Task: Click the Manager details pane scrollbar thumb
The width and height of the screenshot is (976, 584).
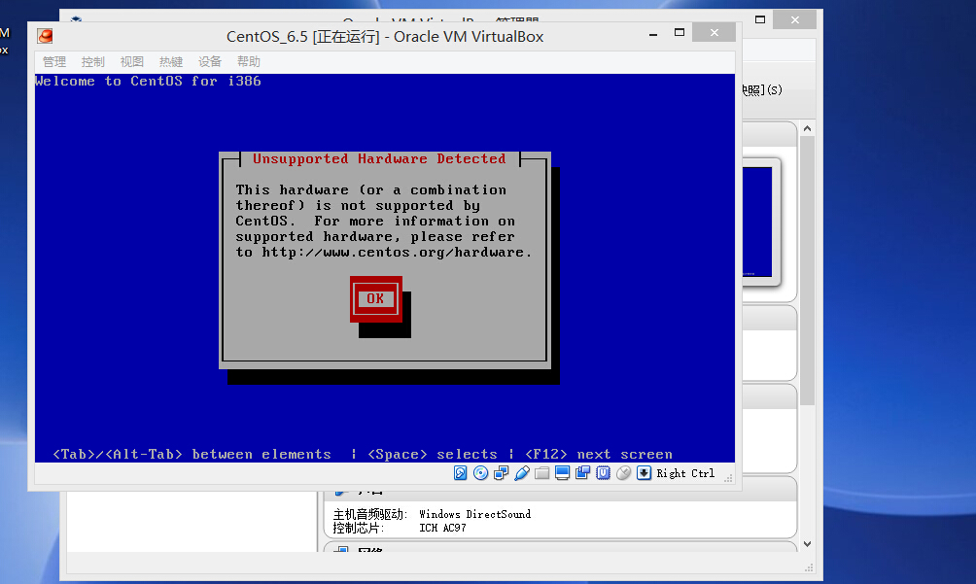Action: click(807, 270)
